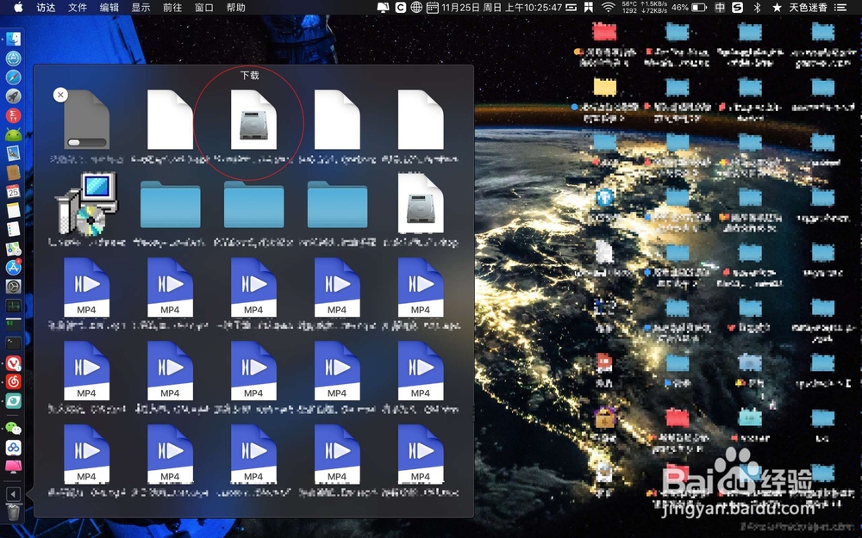Open System Preferences gear in Dock
862x538 pixels.
[x=13, y=286]
